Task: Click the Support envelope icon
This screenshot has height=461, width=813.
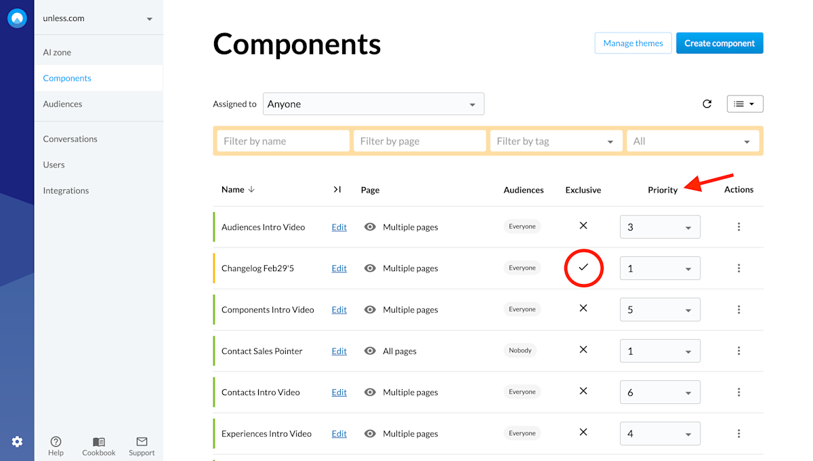Action: (141, 441)
